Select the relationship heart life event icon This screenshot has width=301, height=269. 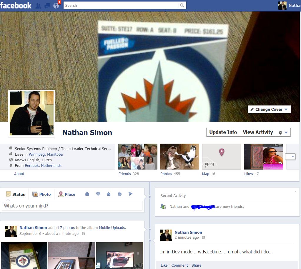(x=98, y=194)
